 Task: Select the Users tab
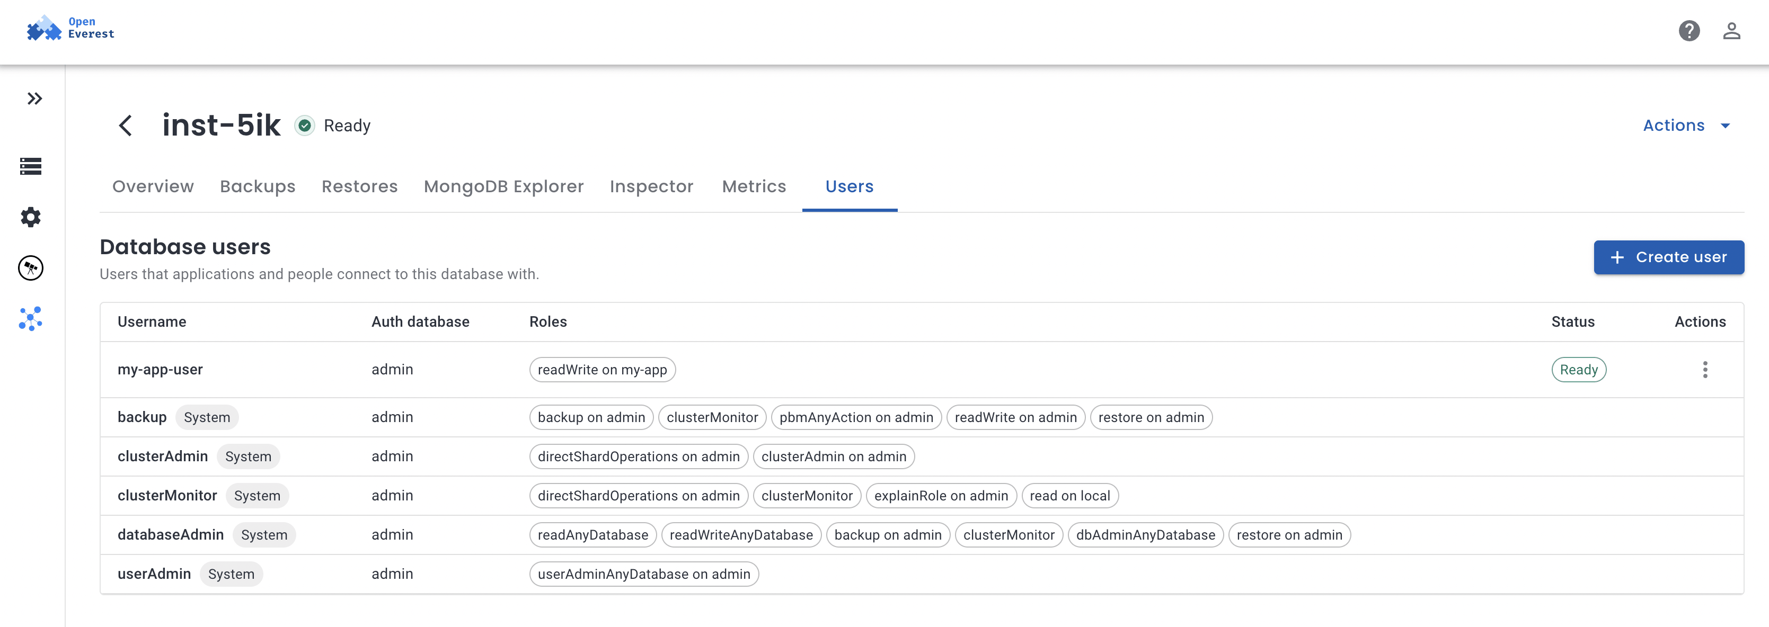coord(850,186)
